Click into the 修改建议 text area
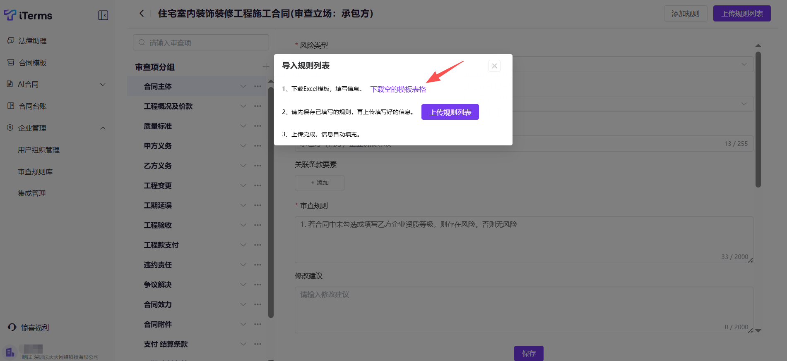 click(524, 310)
